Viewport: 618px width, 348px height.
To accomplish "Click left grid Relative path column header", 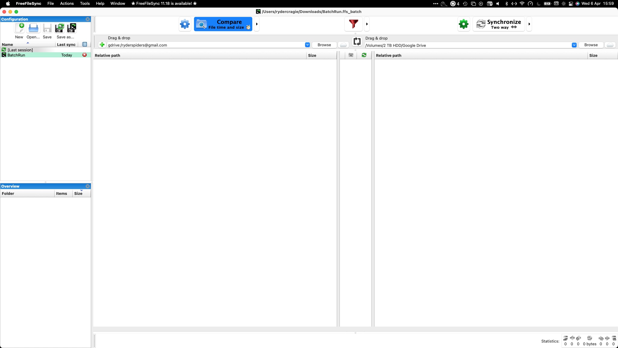I will click(x=200, y=55).
